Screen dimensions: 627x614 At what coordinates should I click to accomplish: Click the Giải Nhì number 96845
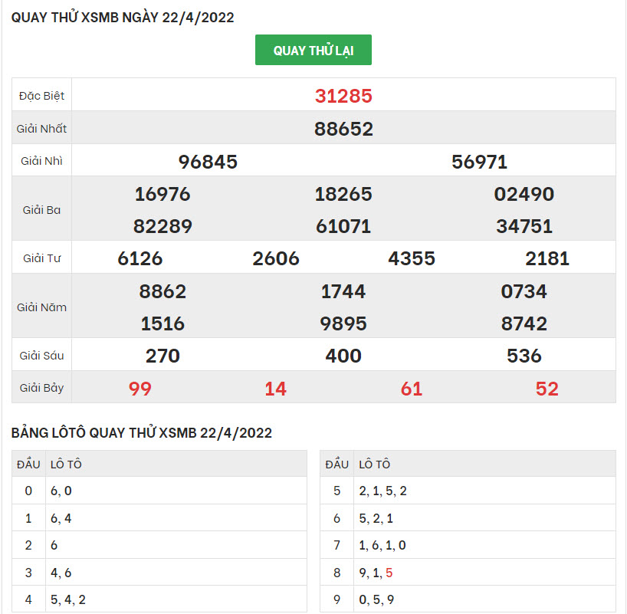click(208, 162)
